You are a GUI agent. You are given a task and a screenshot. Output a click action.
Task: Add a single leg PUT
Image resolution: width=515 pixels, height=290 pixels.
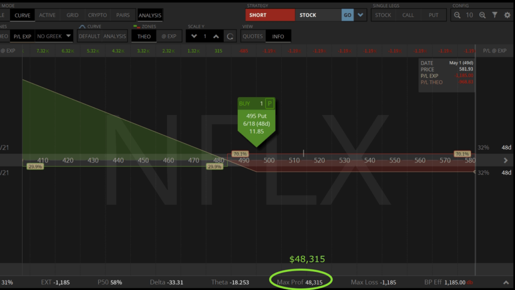pyautogui.click(x=434, y=15)
